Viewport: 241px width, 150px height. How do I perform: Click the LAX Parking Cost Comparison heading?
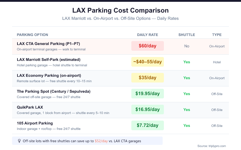pos(120,10)
